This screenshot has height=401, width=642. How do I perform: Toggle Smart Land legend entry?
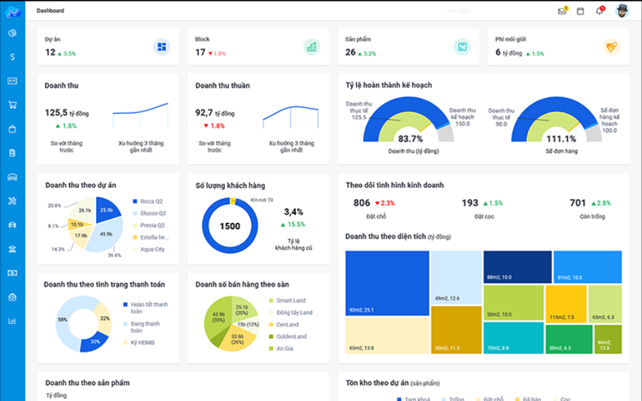pos(289,301)
